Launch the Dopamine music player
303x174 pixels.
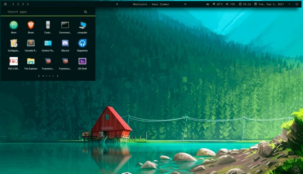82,43
